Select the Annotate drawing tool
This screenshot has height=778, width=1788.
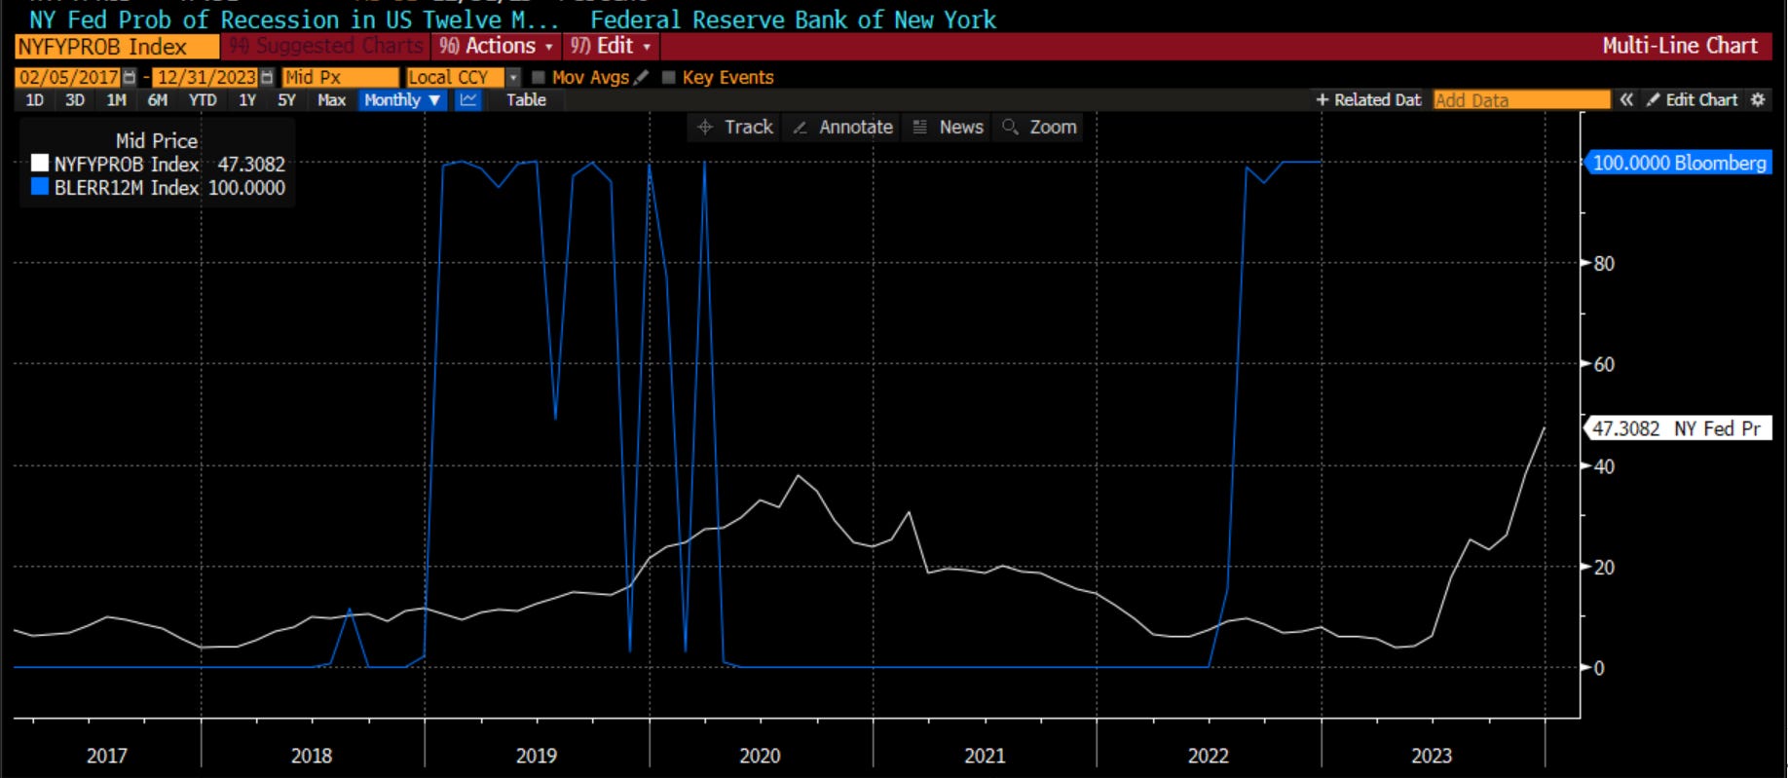(842, 127)
